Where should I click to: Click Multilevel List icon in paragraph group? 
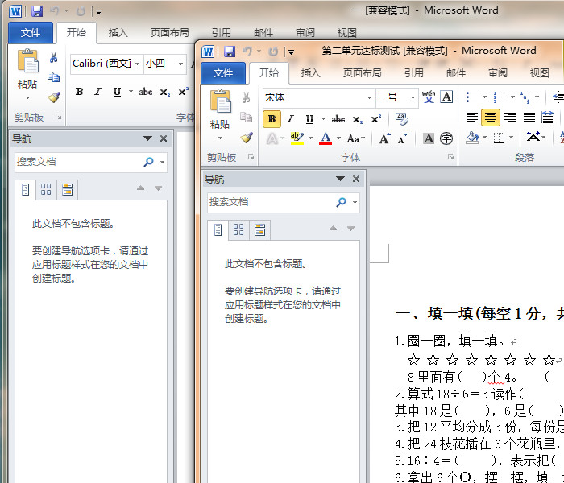point(527,97)
